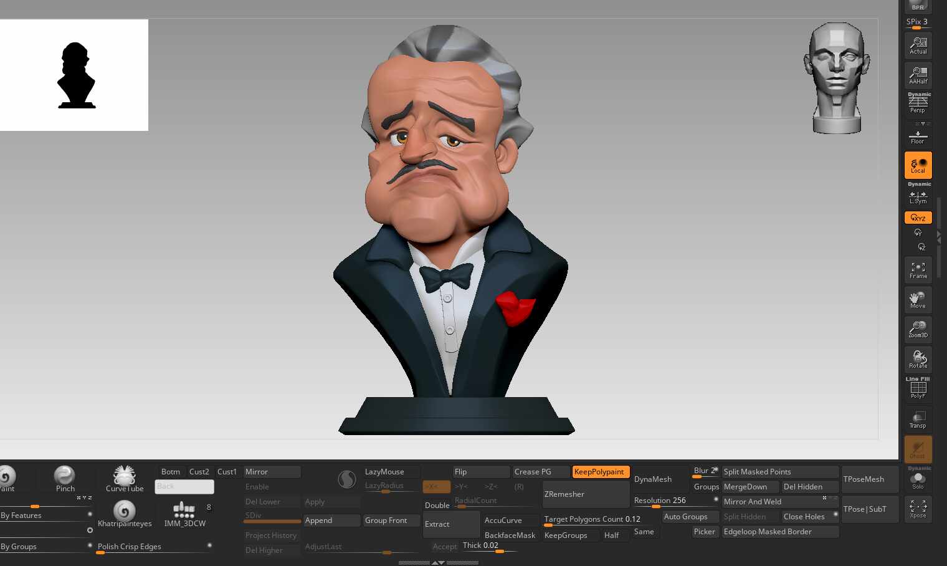The image size is (947, 566).
Task: Toggle DynaMesh Groups option
Action: pos(706,487)
